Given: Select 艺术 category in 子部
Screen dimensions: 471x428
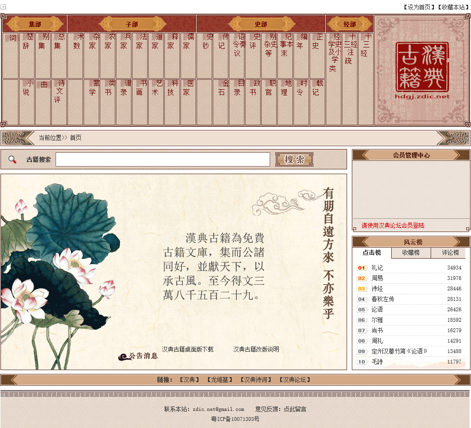Looking at the screenshot, I should tap(156, 88).
